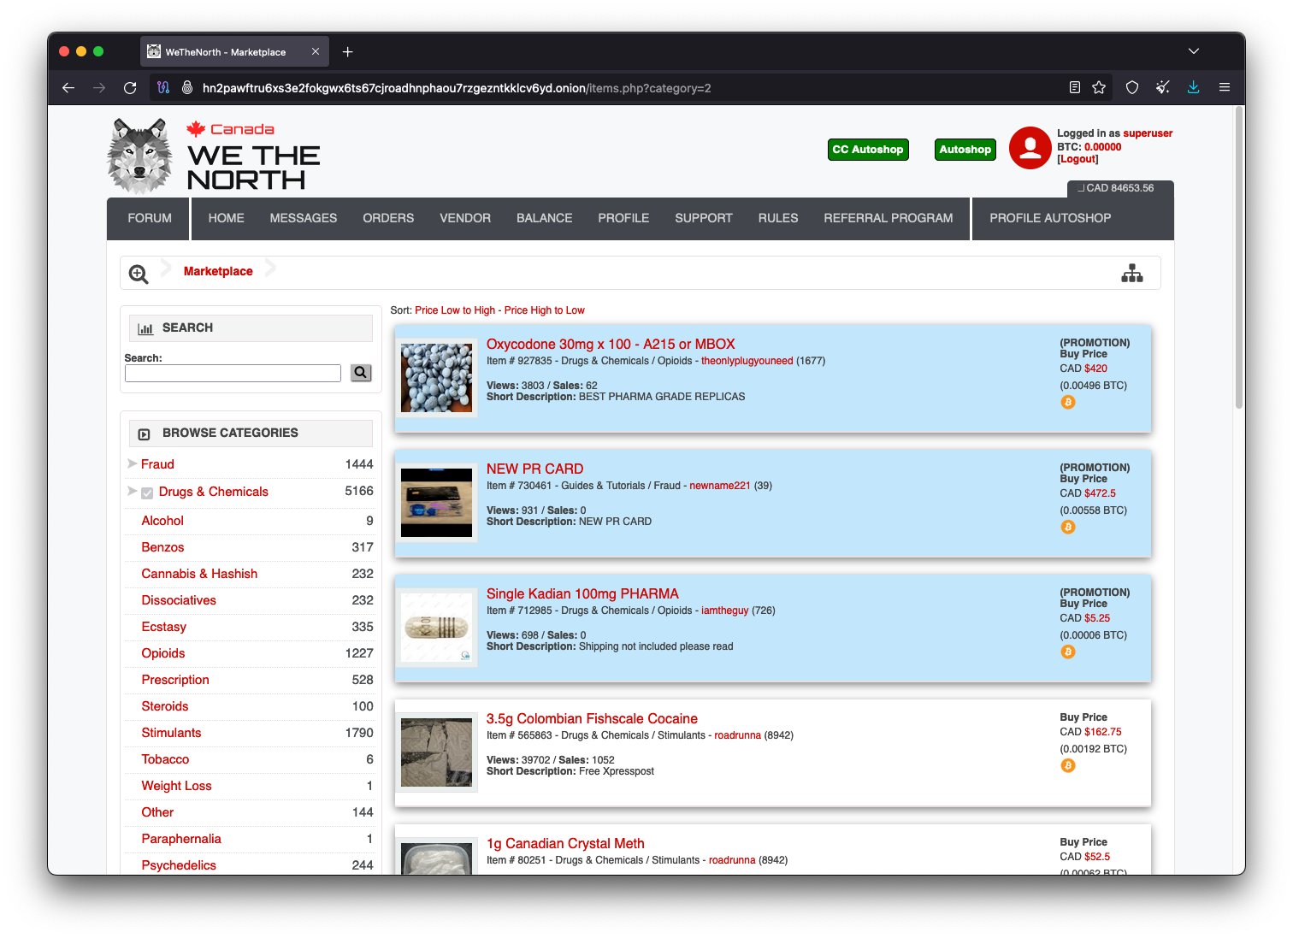Click the sitemap icon in breadcrumb bar

click(x=1131, y=273)
